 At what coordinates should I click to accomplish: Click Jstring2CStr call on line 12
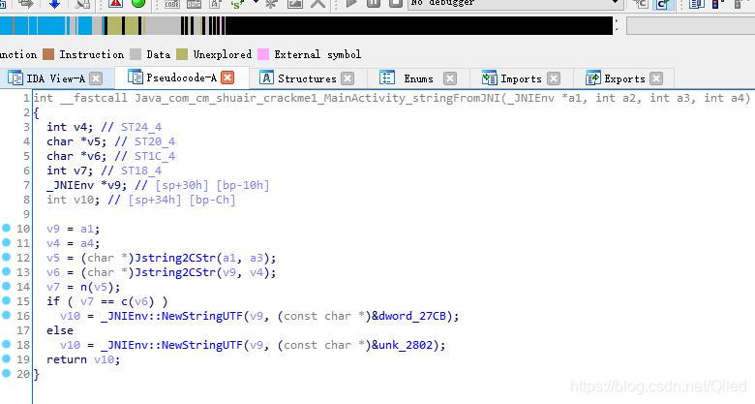coord(175,258)
